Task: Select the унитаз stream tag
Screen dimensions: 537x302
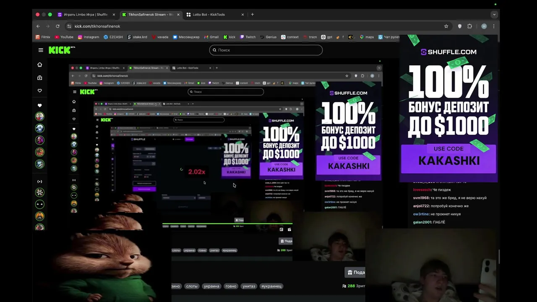Action: (249, 286)
